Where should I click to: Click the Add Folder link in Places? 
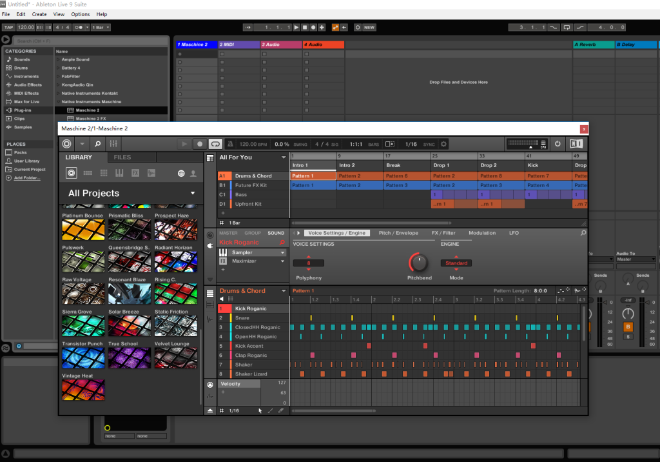coord(27,178)
